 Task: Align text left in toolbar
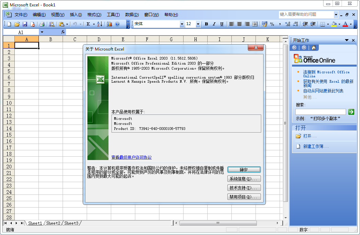click(x=232, y=24)
